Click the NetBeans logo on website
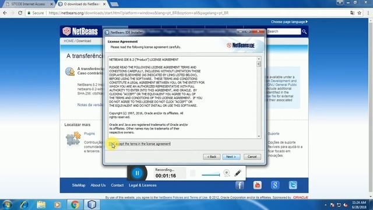The height and width of the screenshot is (210, 373). (x=80, y=31)
